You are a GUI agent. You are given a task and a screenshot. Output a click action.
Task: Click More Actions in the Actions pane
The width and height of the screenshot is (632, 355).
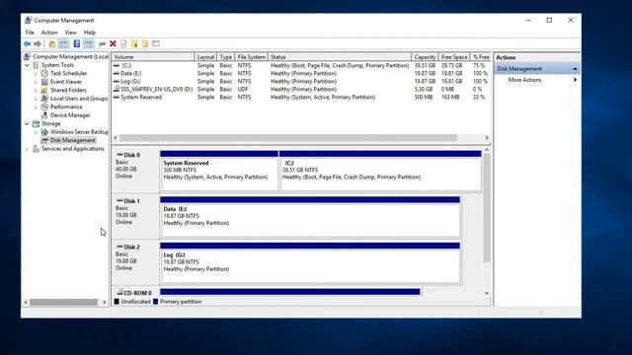(524, 80)
